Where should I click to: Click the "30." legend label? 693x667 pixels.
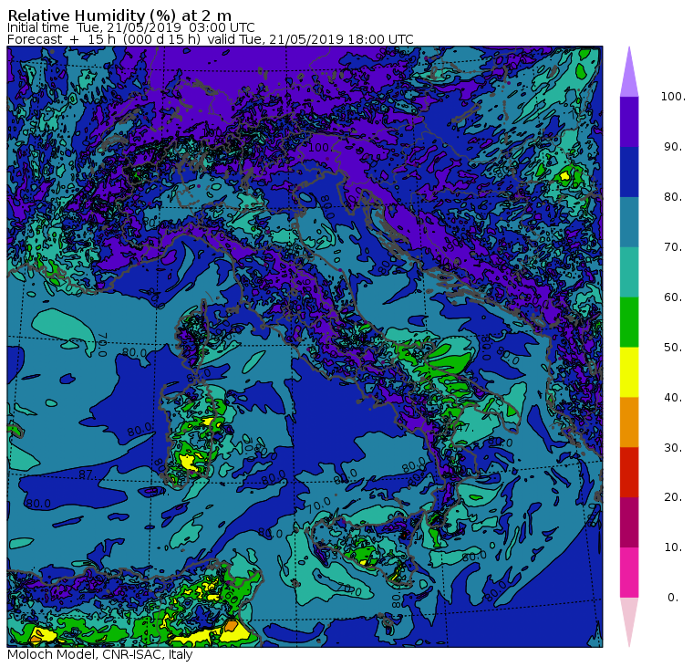[673, 448]
